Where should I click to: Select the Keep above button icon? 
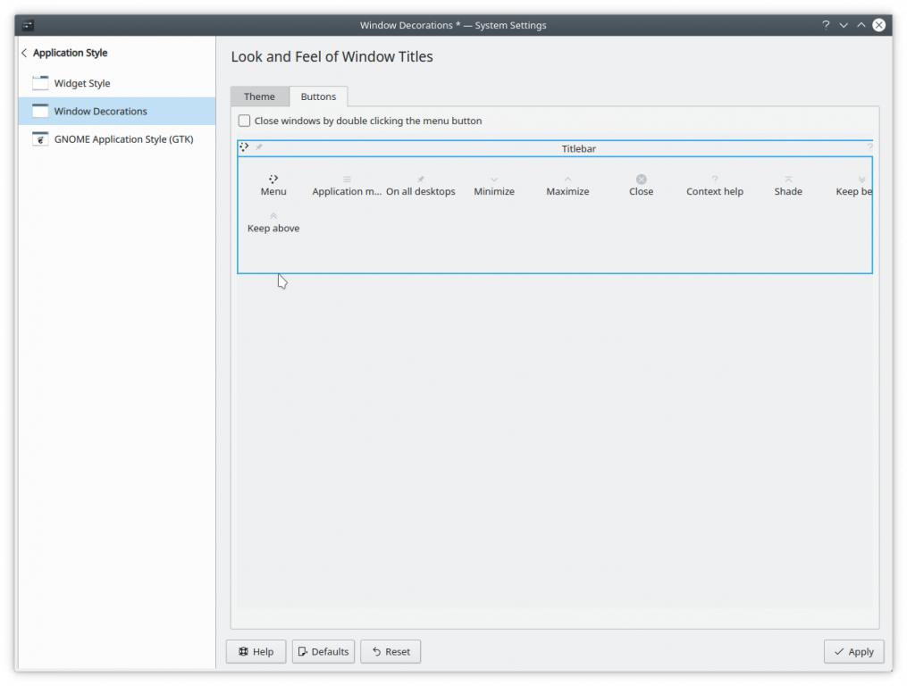point(273,216)
